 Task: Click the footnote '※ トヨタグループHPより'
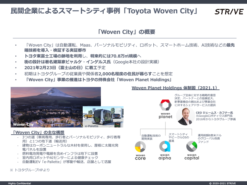coord(30,170)
